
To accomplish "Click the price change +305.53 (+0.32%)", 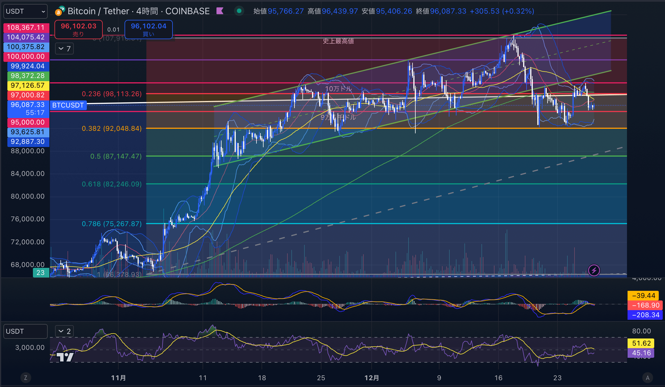I will pos(502,11).
